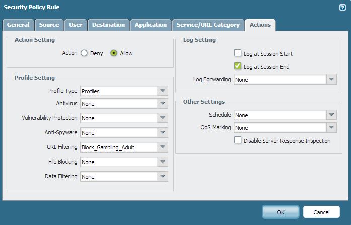The image size is (351, 225).
Task: Uncheck Log at Session End checkbox
Action: 238,66
